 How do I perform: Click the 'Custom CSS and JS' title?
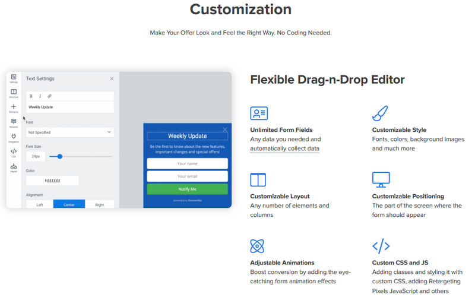pos(400,263)
